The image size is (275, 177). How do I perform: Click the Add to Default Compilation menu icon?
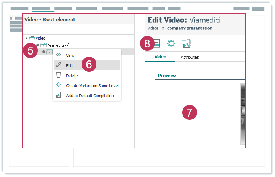(x=59, y=95)
